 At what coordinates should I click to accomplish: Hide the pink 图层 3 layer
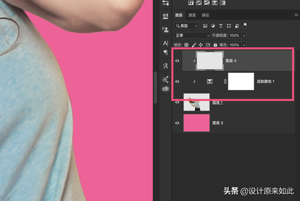point(177,123)
